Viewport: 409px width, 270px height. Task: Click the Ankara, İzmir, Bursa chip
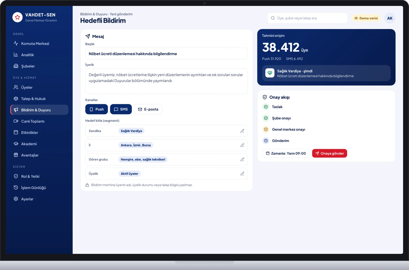[136, 145]
